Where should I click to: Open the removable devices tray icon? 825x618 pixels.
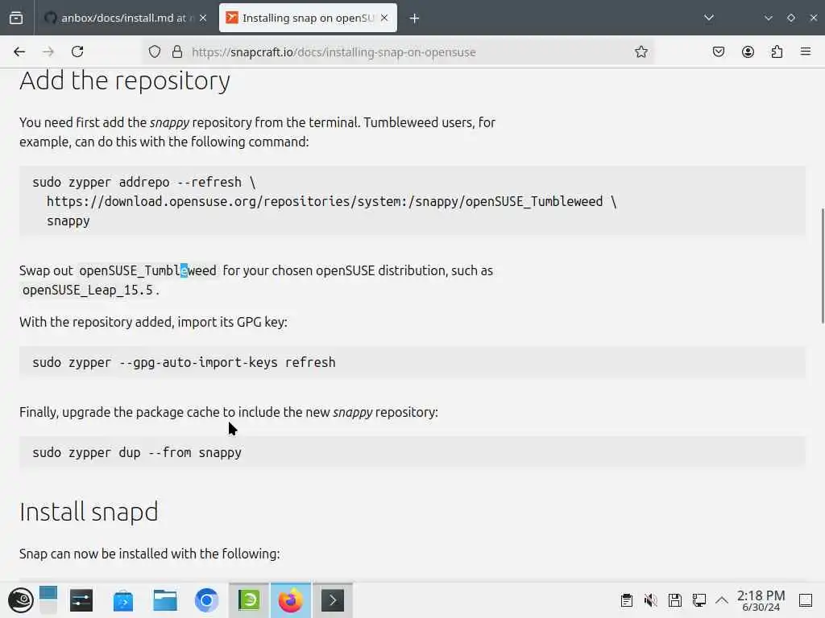pos(675,600)
